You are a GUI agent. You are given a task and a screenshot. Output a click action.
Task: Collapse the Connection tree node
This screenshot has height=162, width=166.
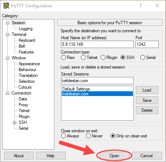[x=7, y=93]
